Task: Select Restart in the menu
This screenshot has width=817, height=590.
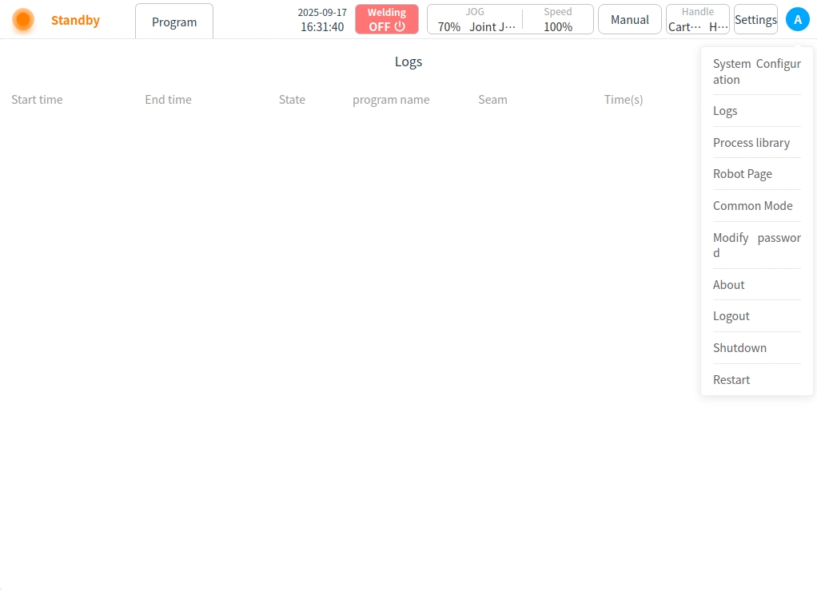Action: (731, 380)
